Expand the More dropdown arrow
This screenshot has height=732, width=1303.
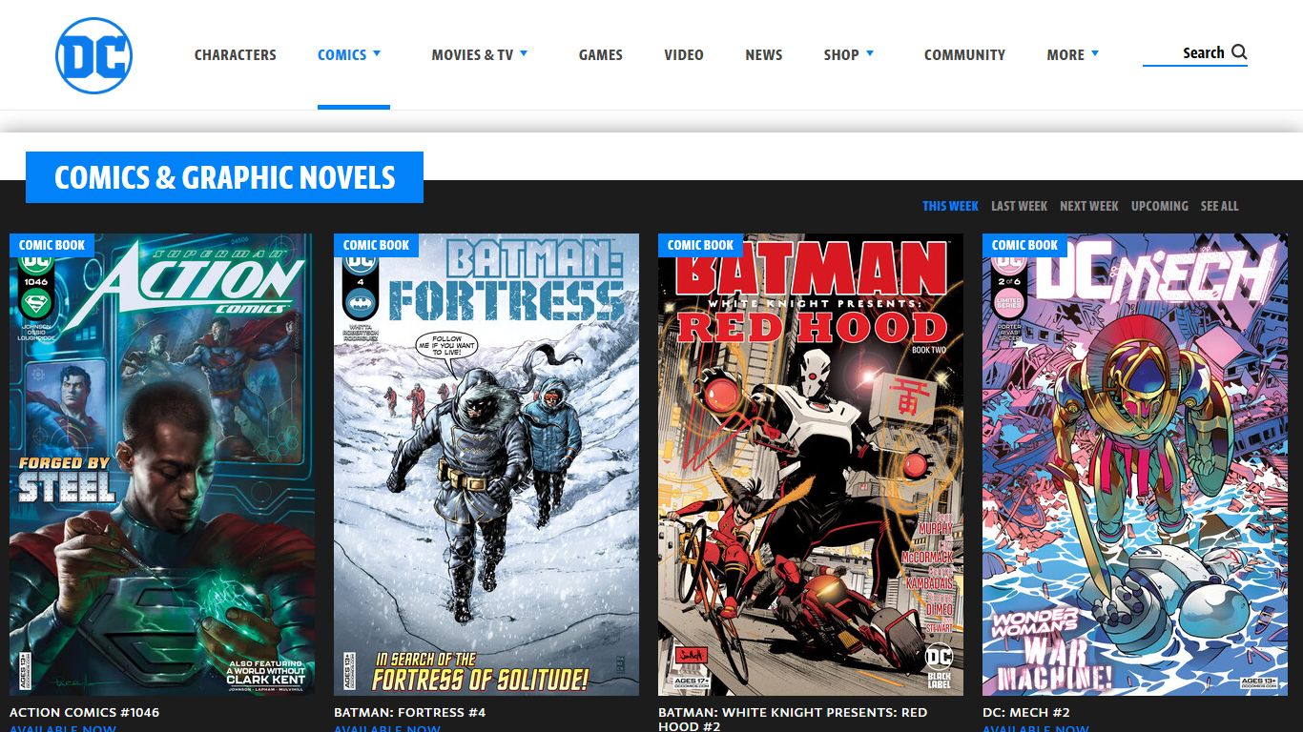1095,53
